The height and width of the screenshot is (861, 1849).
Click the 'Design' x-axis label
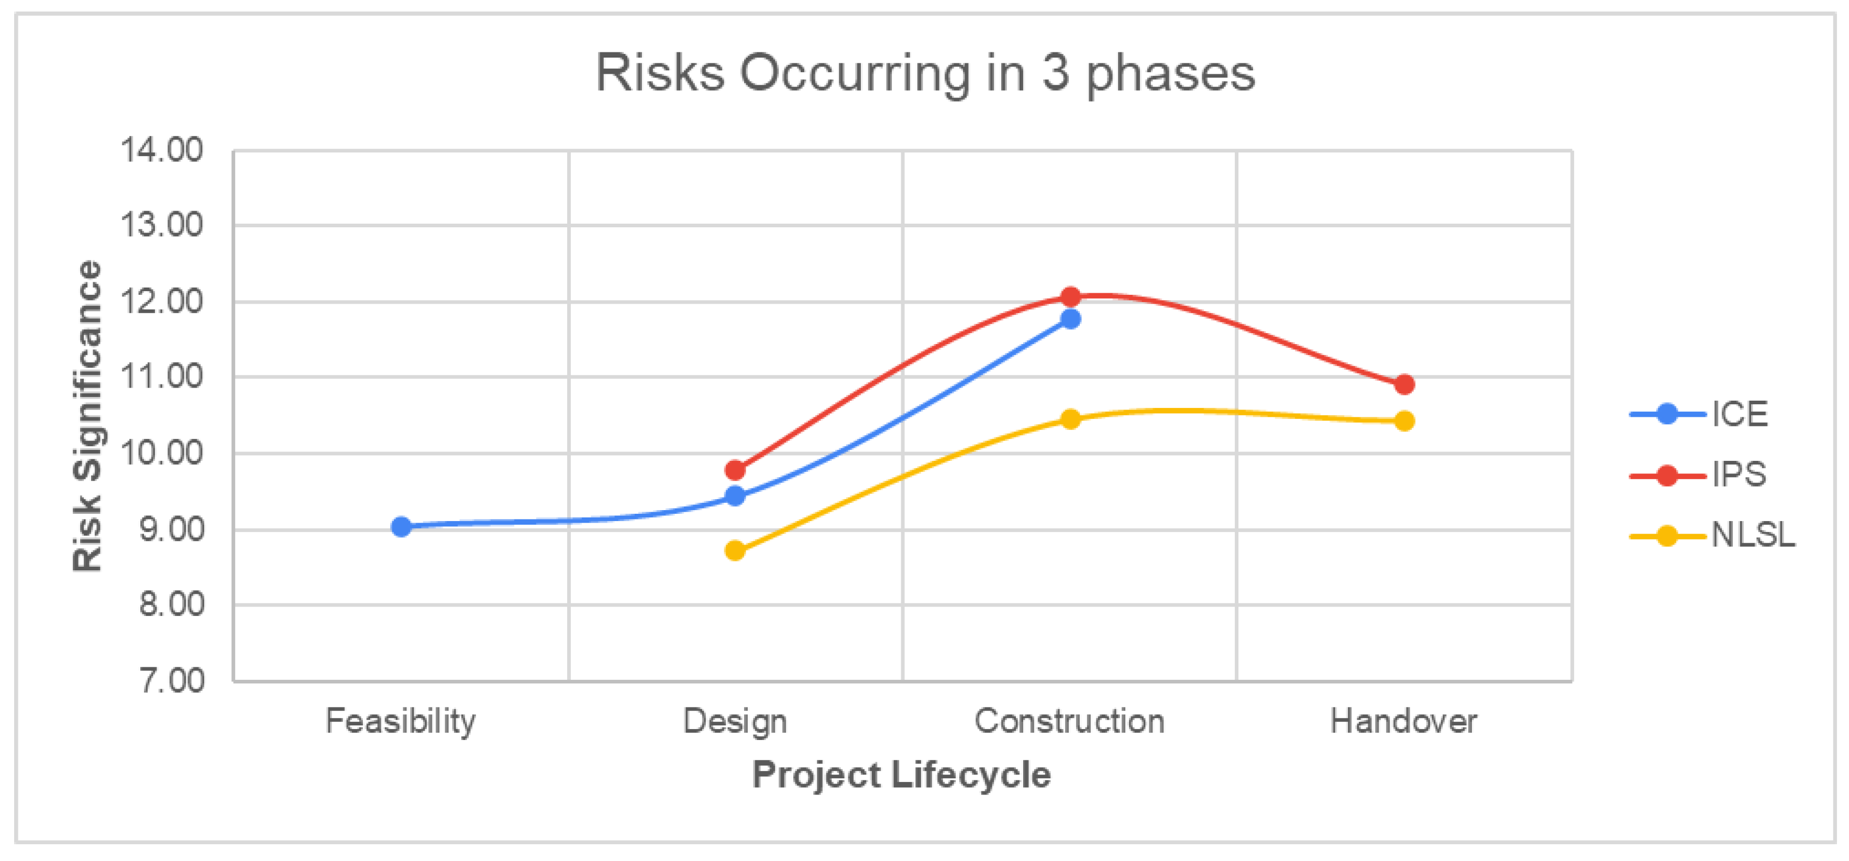[x=735, y=721]
